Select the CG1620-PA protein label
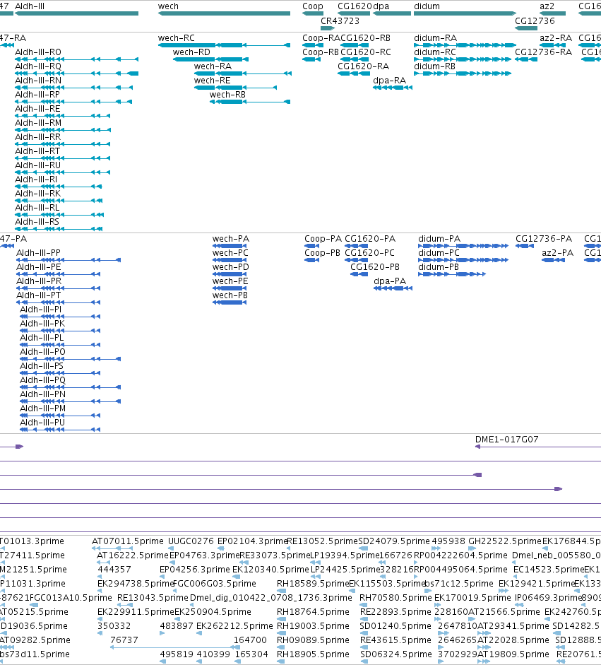The width and height of the screenshot is (601, 665). [370, 239]
